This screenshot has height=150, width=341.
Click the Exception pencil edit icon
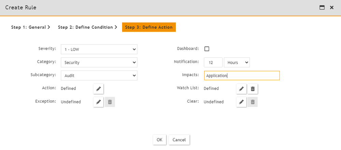pyautogui.click(x=98, y=102)
